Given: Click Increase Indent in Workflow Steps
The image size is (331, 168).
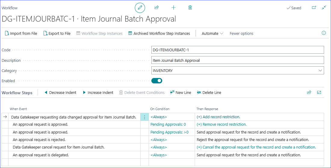Looking at the screenshot, I should point(98,93).
